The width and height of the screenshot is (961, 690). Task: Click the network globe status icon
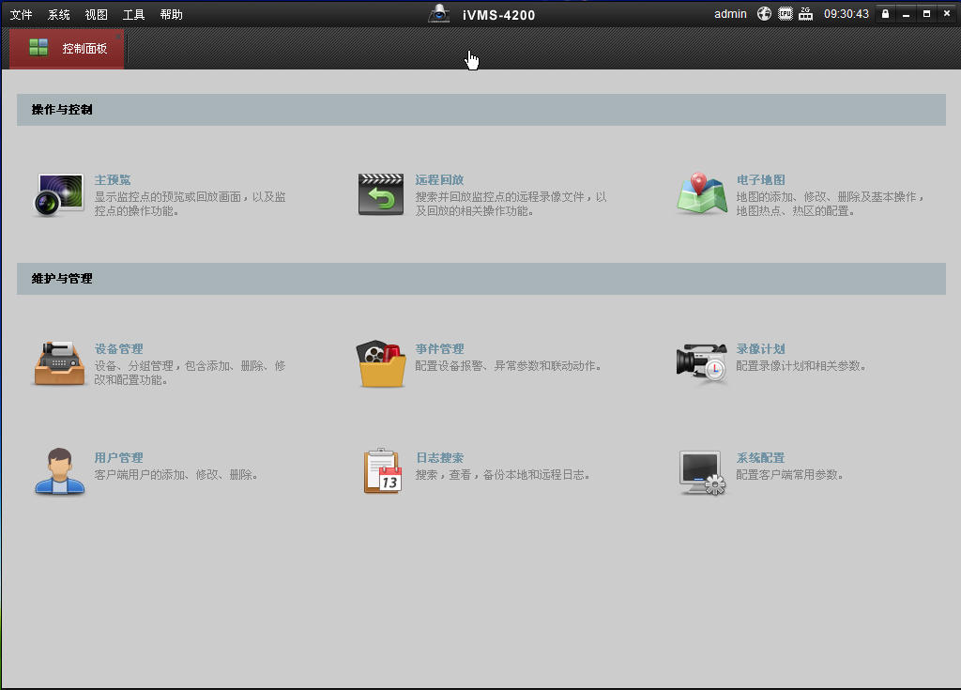tap(764, 13)
